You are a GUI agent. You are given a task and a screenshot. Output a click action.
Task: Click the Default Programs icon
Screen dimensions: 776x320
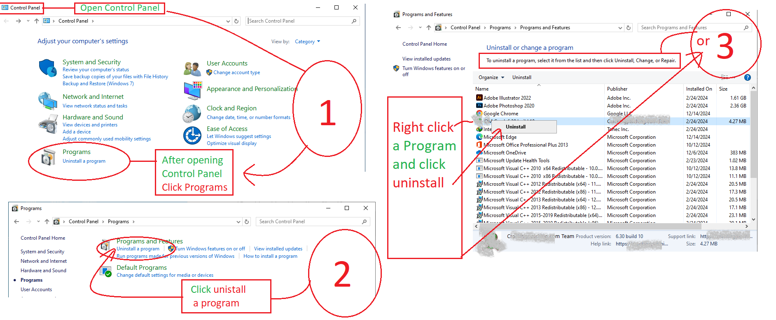point(105,271)
